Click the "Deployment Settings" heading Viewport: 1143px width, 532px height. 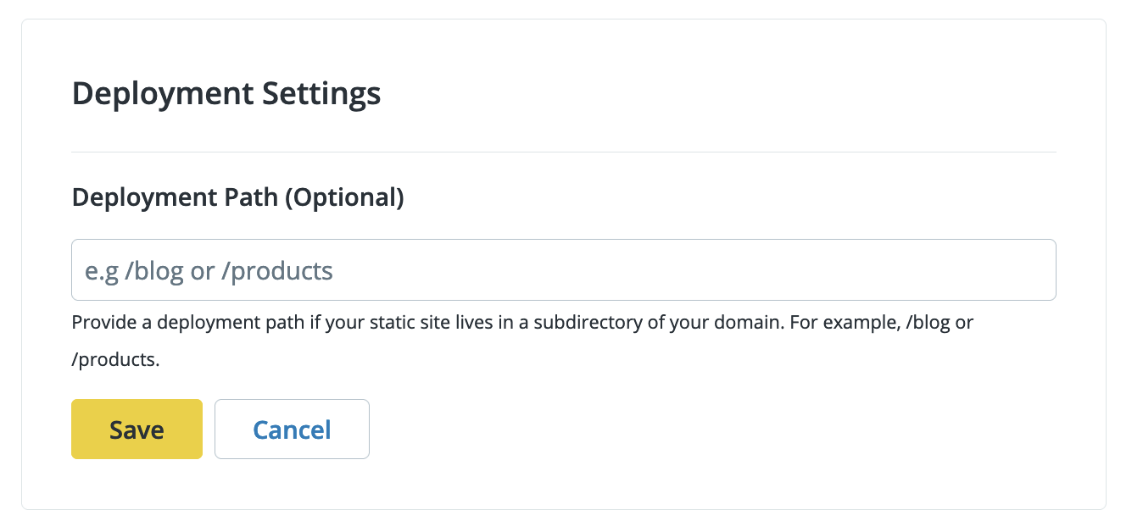tap(226, 93)
